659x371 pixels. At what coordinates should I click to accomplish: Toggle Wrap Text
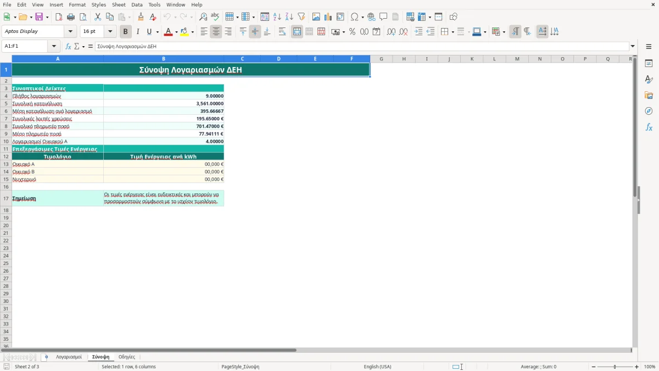click(282, 32)
